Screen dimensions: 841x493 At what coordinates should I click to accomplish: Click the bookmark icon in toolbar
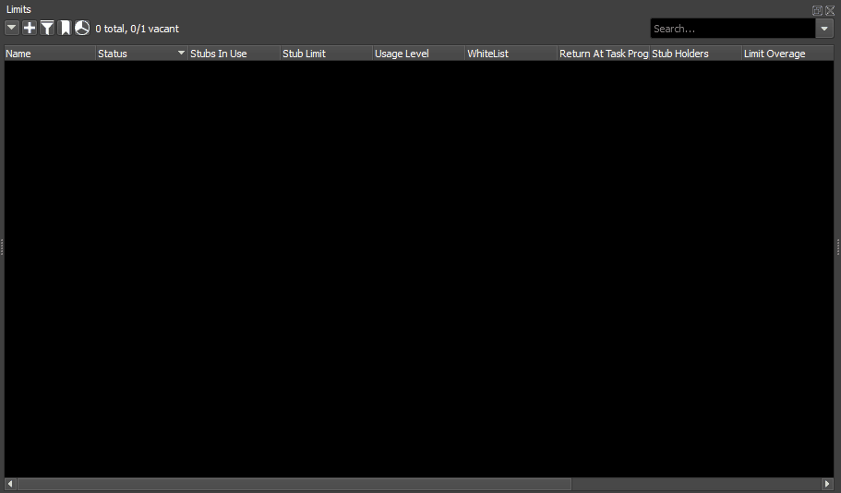(x=65, y=28)
